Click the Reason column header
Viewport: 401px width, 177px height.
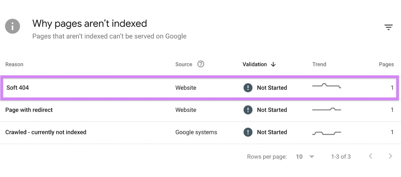coord(14,64)
